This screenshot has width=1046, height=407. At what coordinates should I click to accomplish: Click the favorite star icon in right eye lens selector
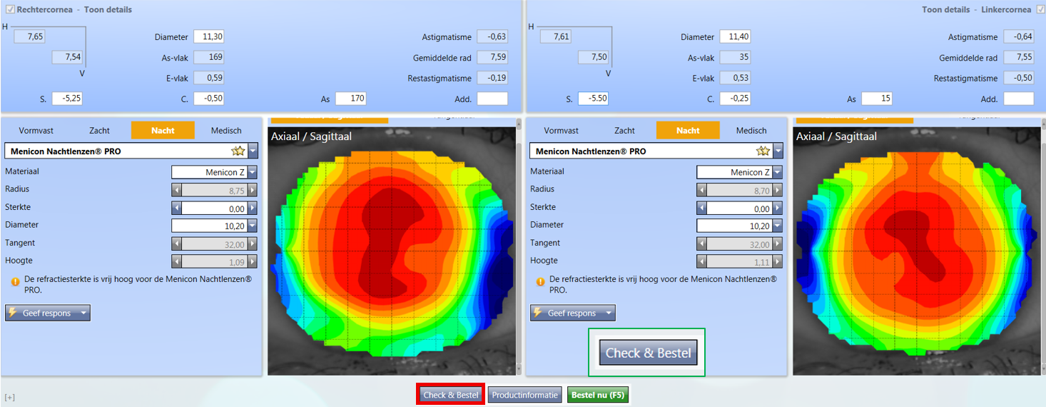point(238,151)
